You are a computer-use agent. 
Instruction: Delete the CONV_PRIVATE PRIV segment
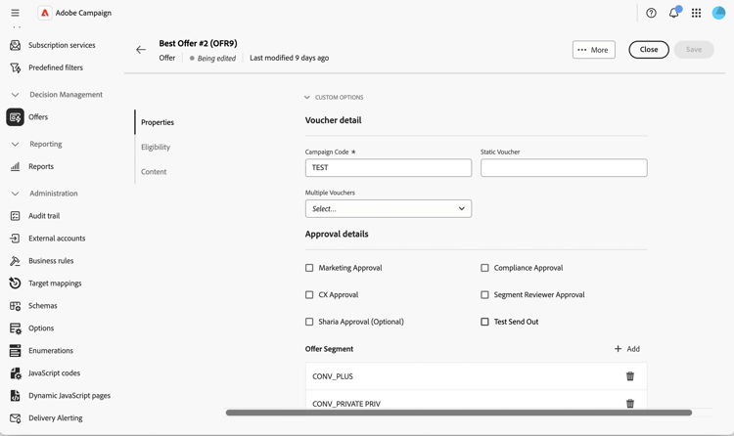[630, 404]
